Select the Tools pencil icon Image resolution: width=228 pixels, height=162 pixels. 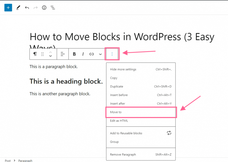[18, 7]
